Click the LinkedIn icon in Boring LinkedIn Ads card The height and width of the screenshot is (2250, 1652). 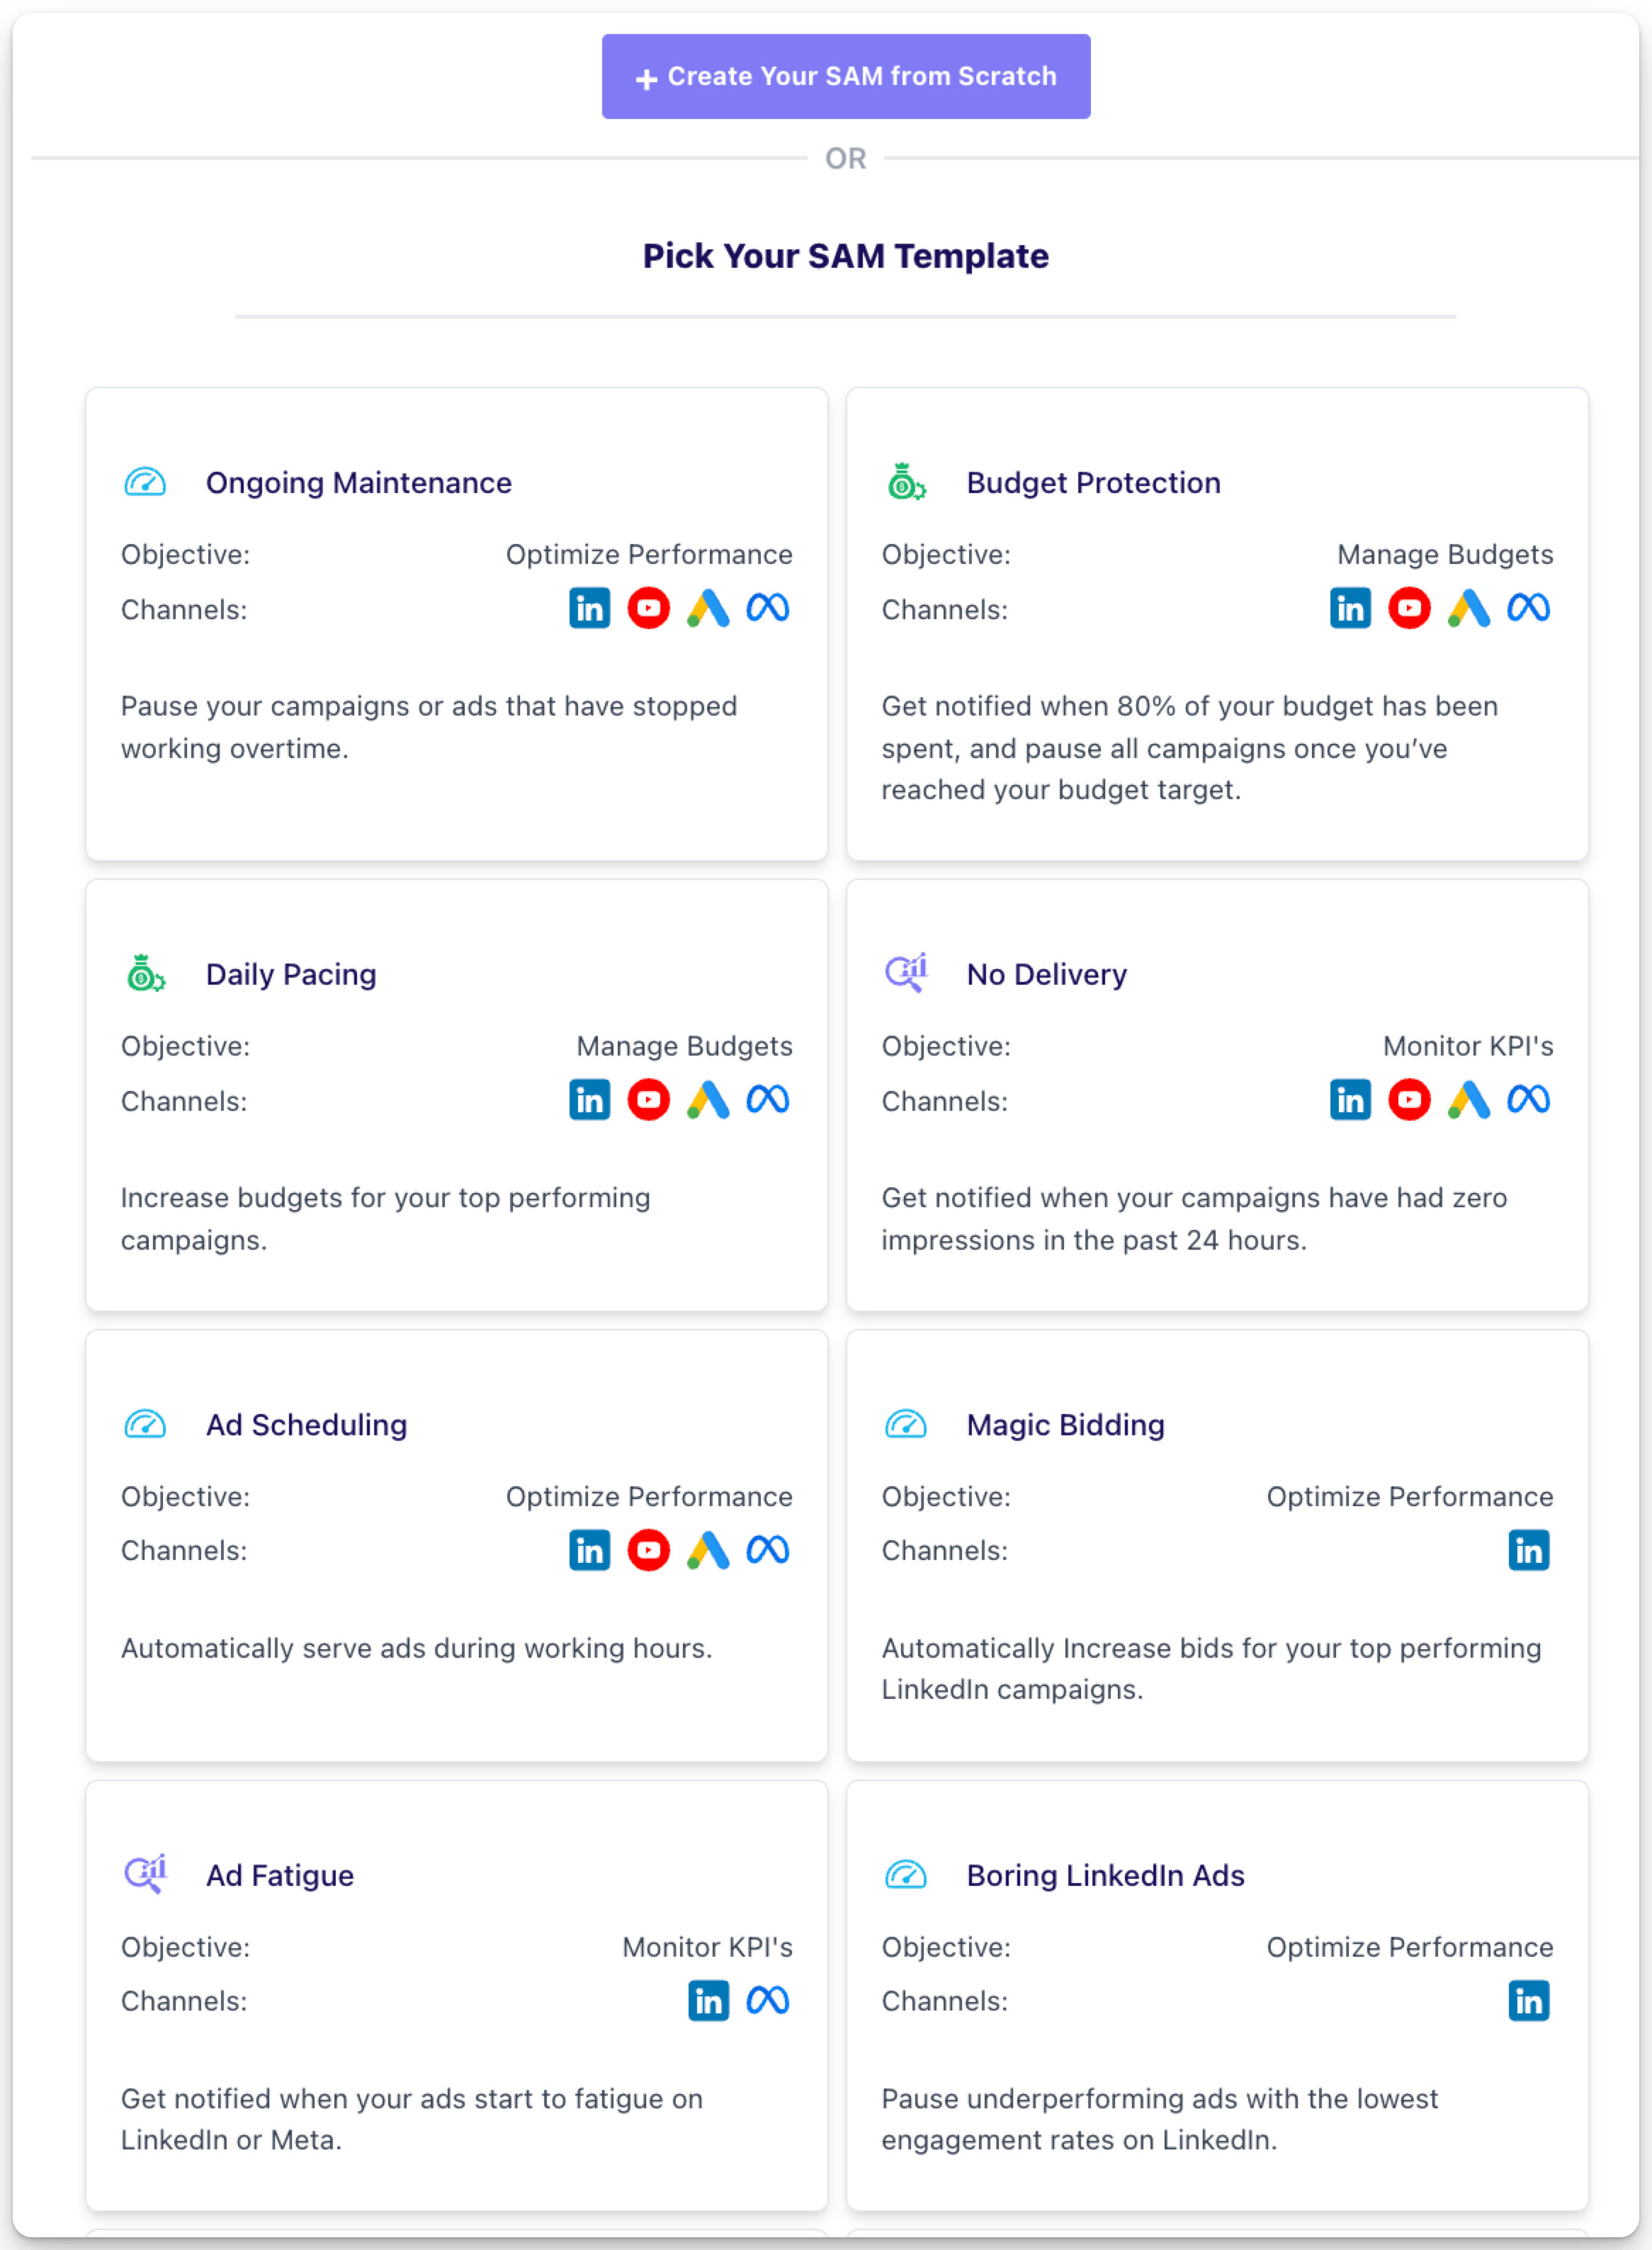(x=1528, y=2001)
